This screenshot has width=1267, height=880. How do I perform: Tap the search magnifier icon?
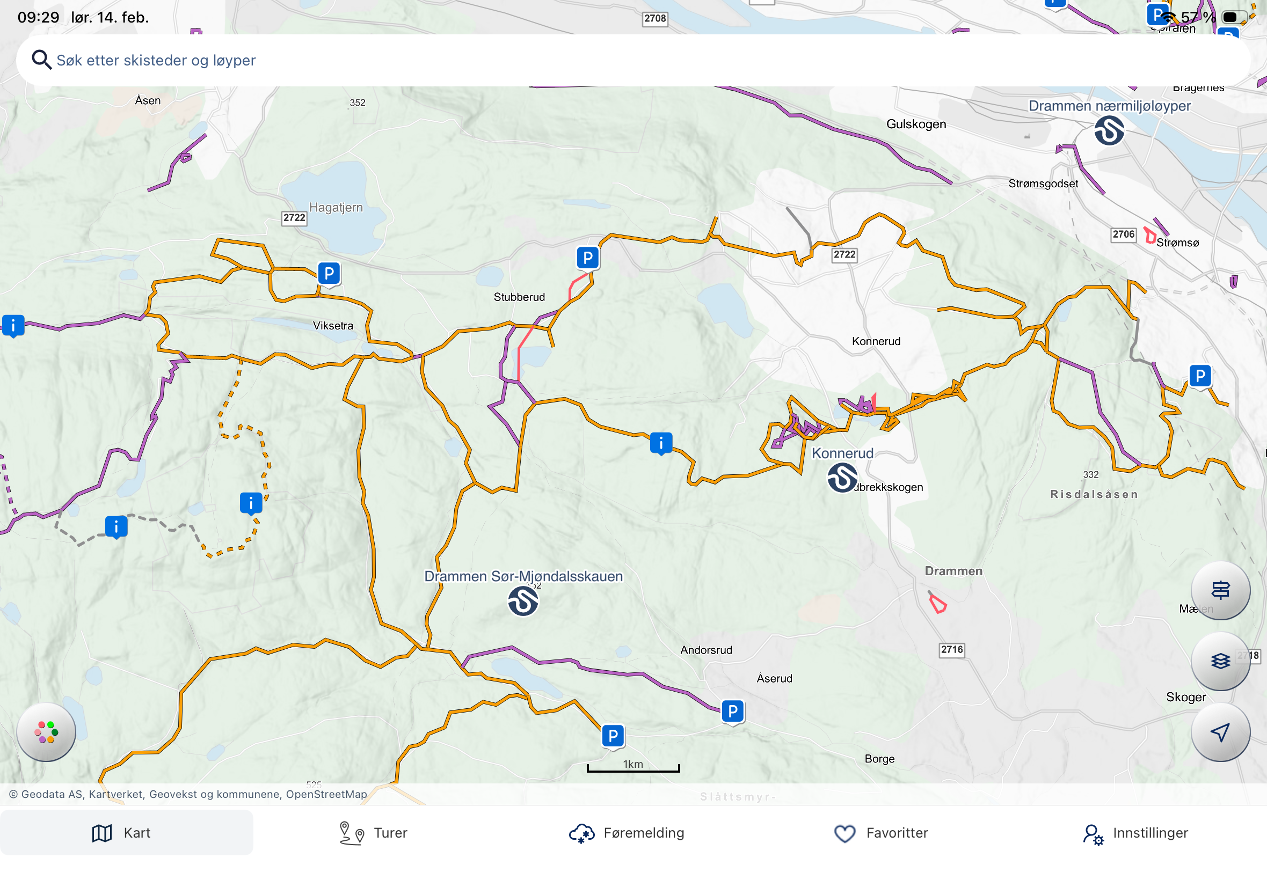tap(41, 59)
